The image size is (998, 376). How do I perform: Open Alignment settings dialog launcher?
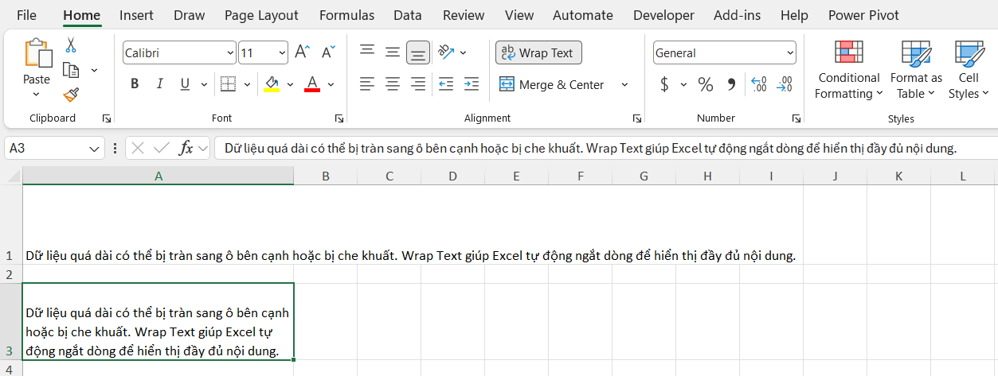click(x=636, y=118)
